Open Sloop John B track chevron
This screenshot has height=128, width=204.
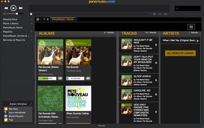(156, 80)
